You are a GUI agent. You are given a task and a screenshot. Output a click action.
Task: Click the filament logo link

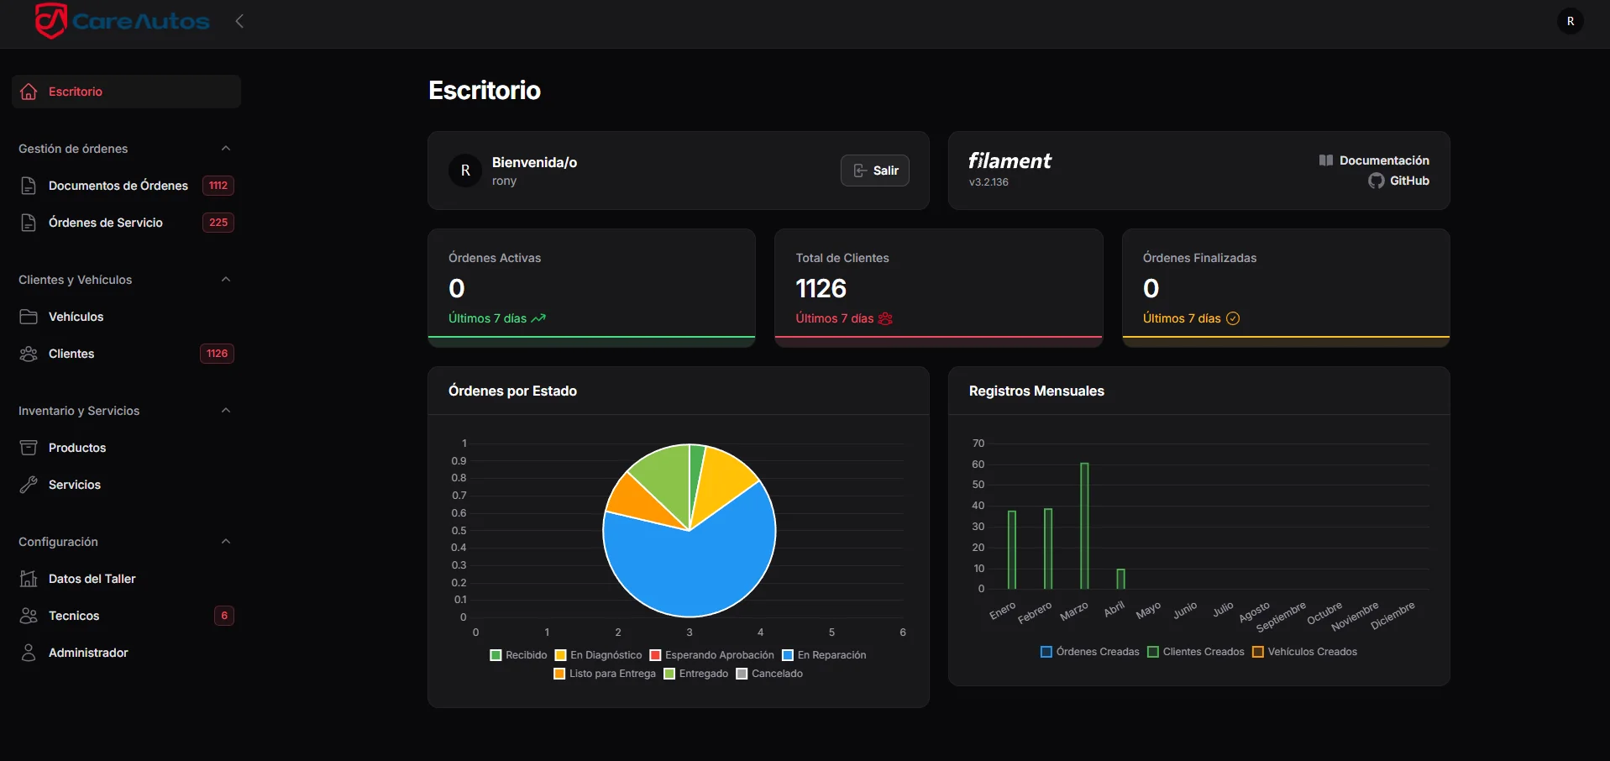(1010, 160)
